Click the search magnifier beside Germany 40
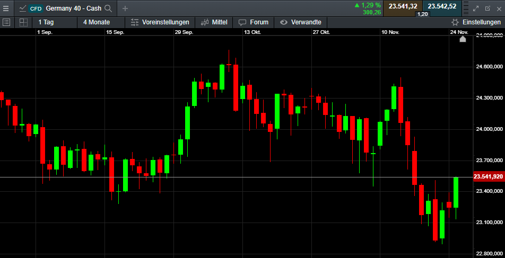Image resolution: width=505 pixels, height=258 pixels. pyautogui.click(x=108, y=8)
